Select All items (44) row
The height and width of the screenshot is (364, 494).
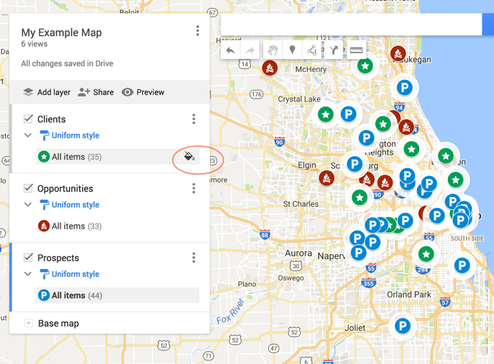[x=117, y=295]
